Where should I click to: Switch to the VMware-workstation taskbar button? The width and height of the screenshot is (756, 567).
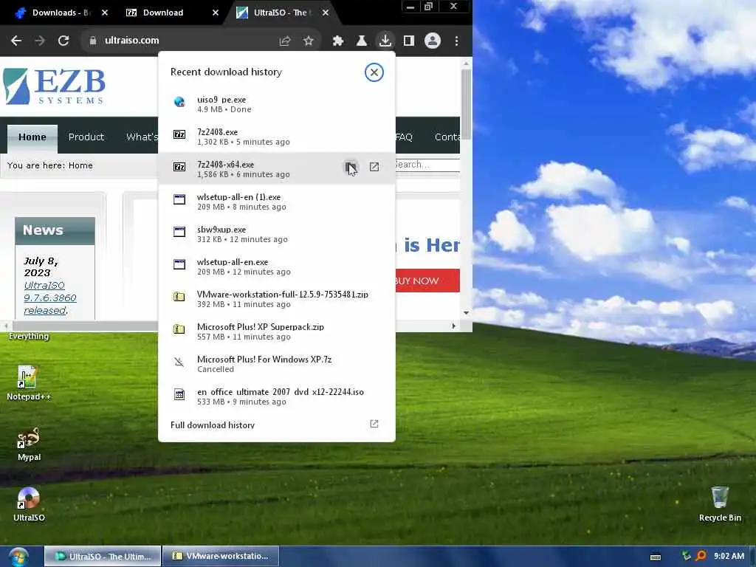click(221, 556)
